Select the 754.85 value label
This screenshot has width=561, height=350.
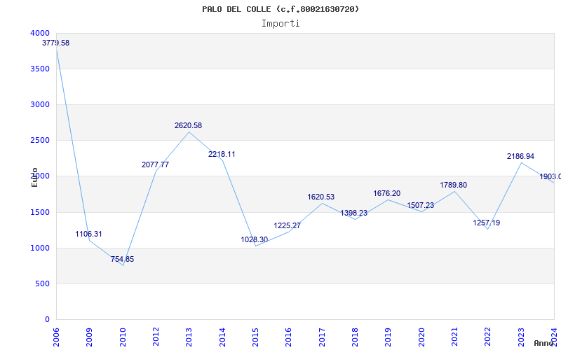pos(122,259)
